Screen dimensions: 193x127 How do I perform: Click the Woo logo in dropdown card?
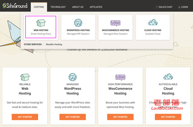point(116,23)
